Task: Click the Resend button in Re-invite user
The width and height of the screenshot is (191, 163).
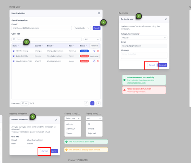Action: [x=162, y=65]
